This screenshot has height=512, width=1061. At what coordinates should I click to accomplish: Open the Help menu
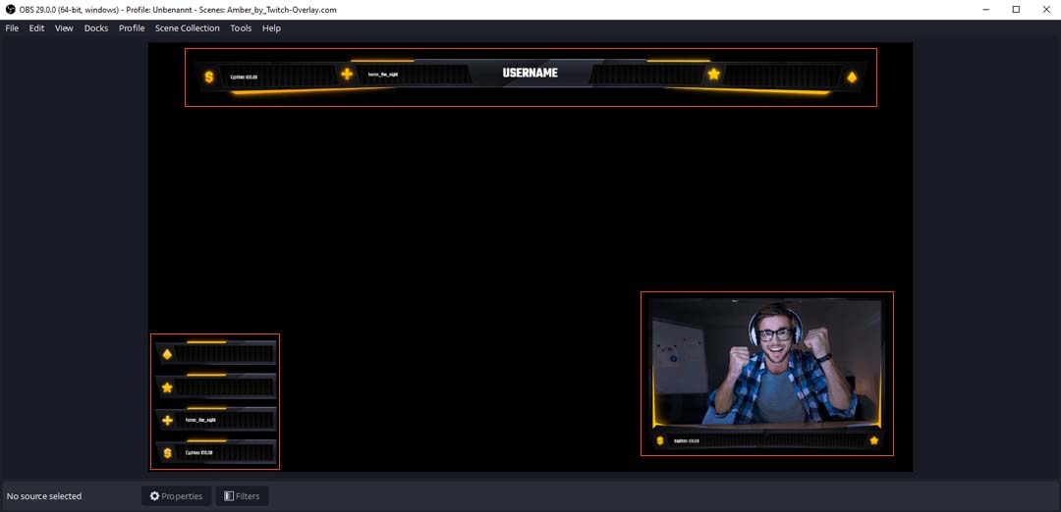coord(271,28)
